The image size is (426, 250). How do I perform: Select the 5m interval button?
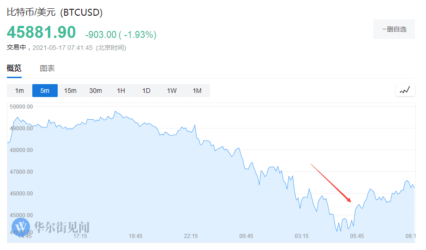coord(45,91)
